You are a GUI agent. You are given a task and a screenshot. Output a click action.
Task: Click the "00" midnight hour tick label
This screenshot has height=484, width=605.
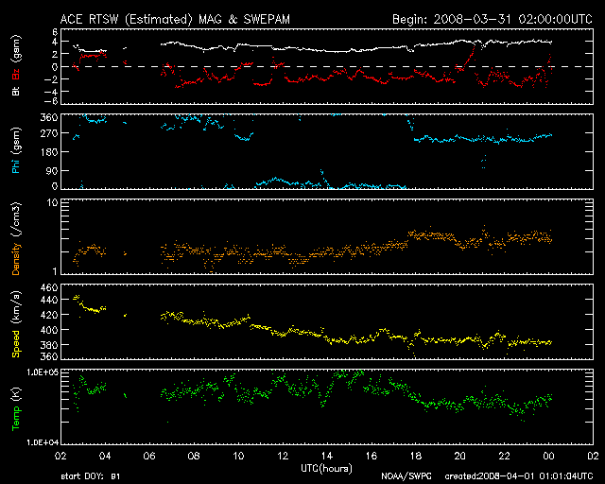coord(548,456)
